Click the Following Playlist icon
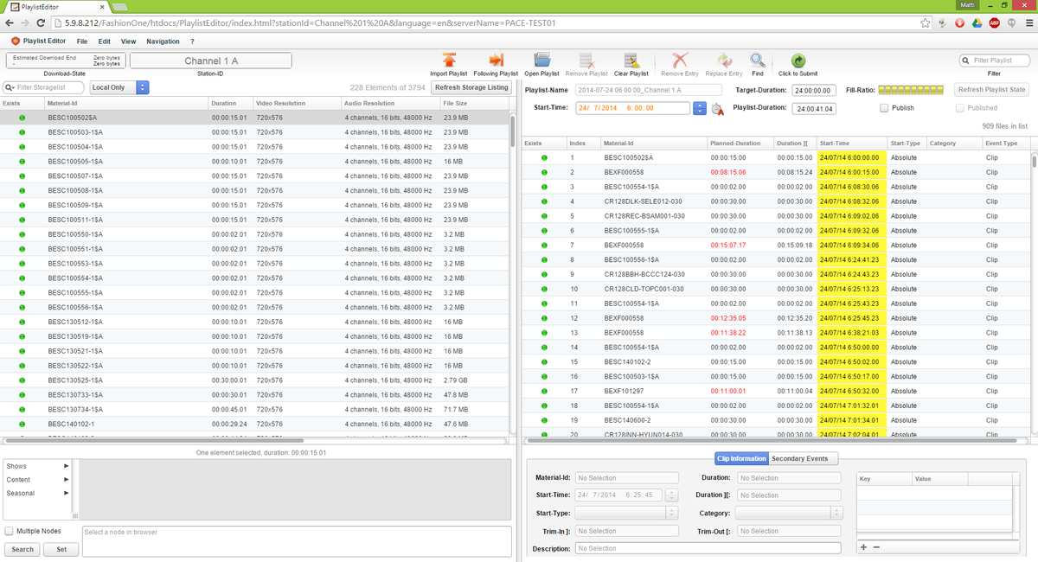1038x562 pixels. click(x=496, y=60)
